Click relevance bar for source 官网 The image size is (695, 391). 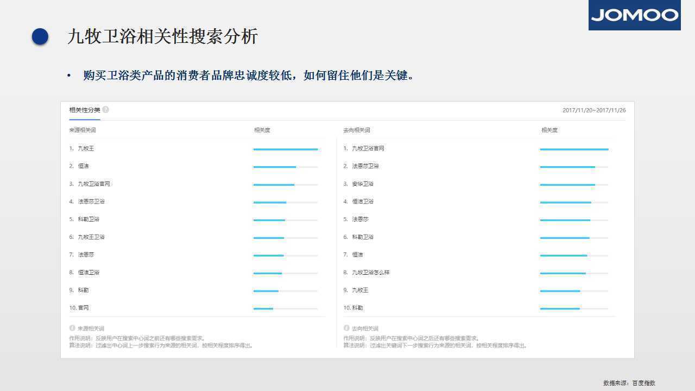click(286, 309)
